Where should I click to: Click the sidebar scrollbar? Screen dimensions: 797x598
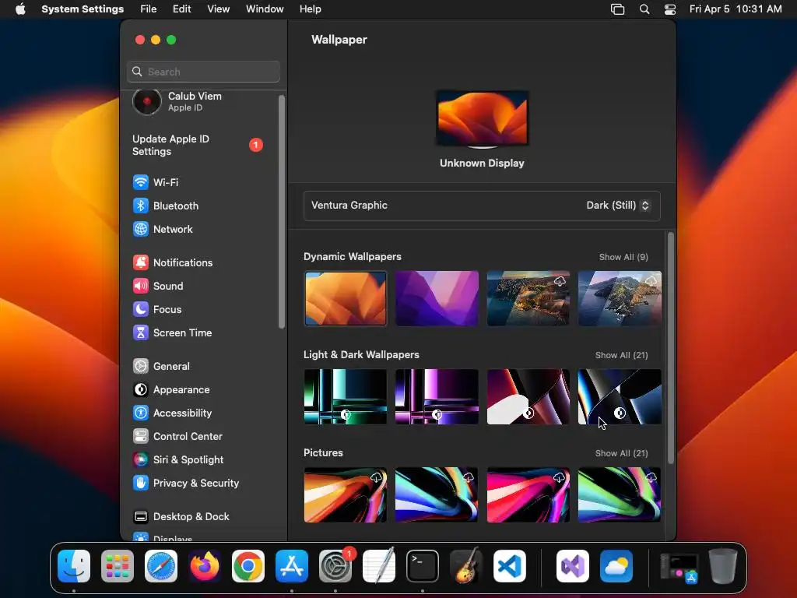point(282,212)
